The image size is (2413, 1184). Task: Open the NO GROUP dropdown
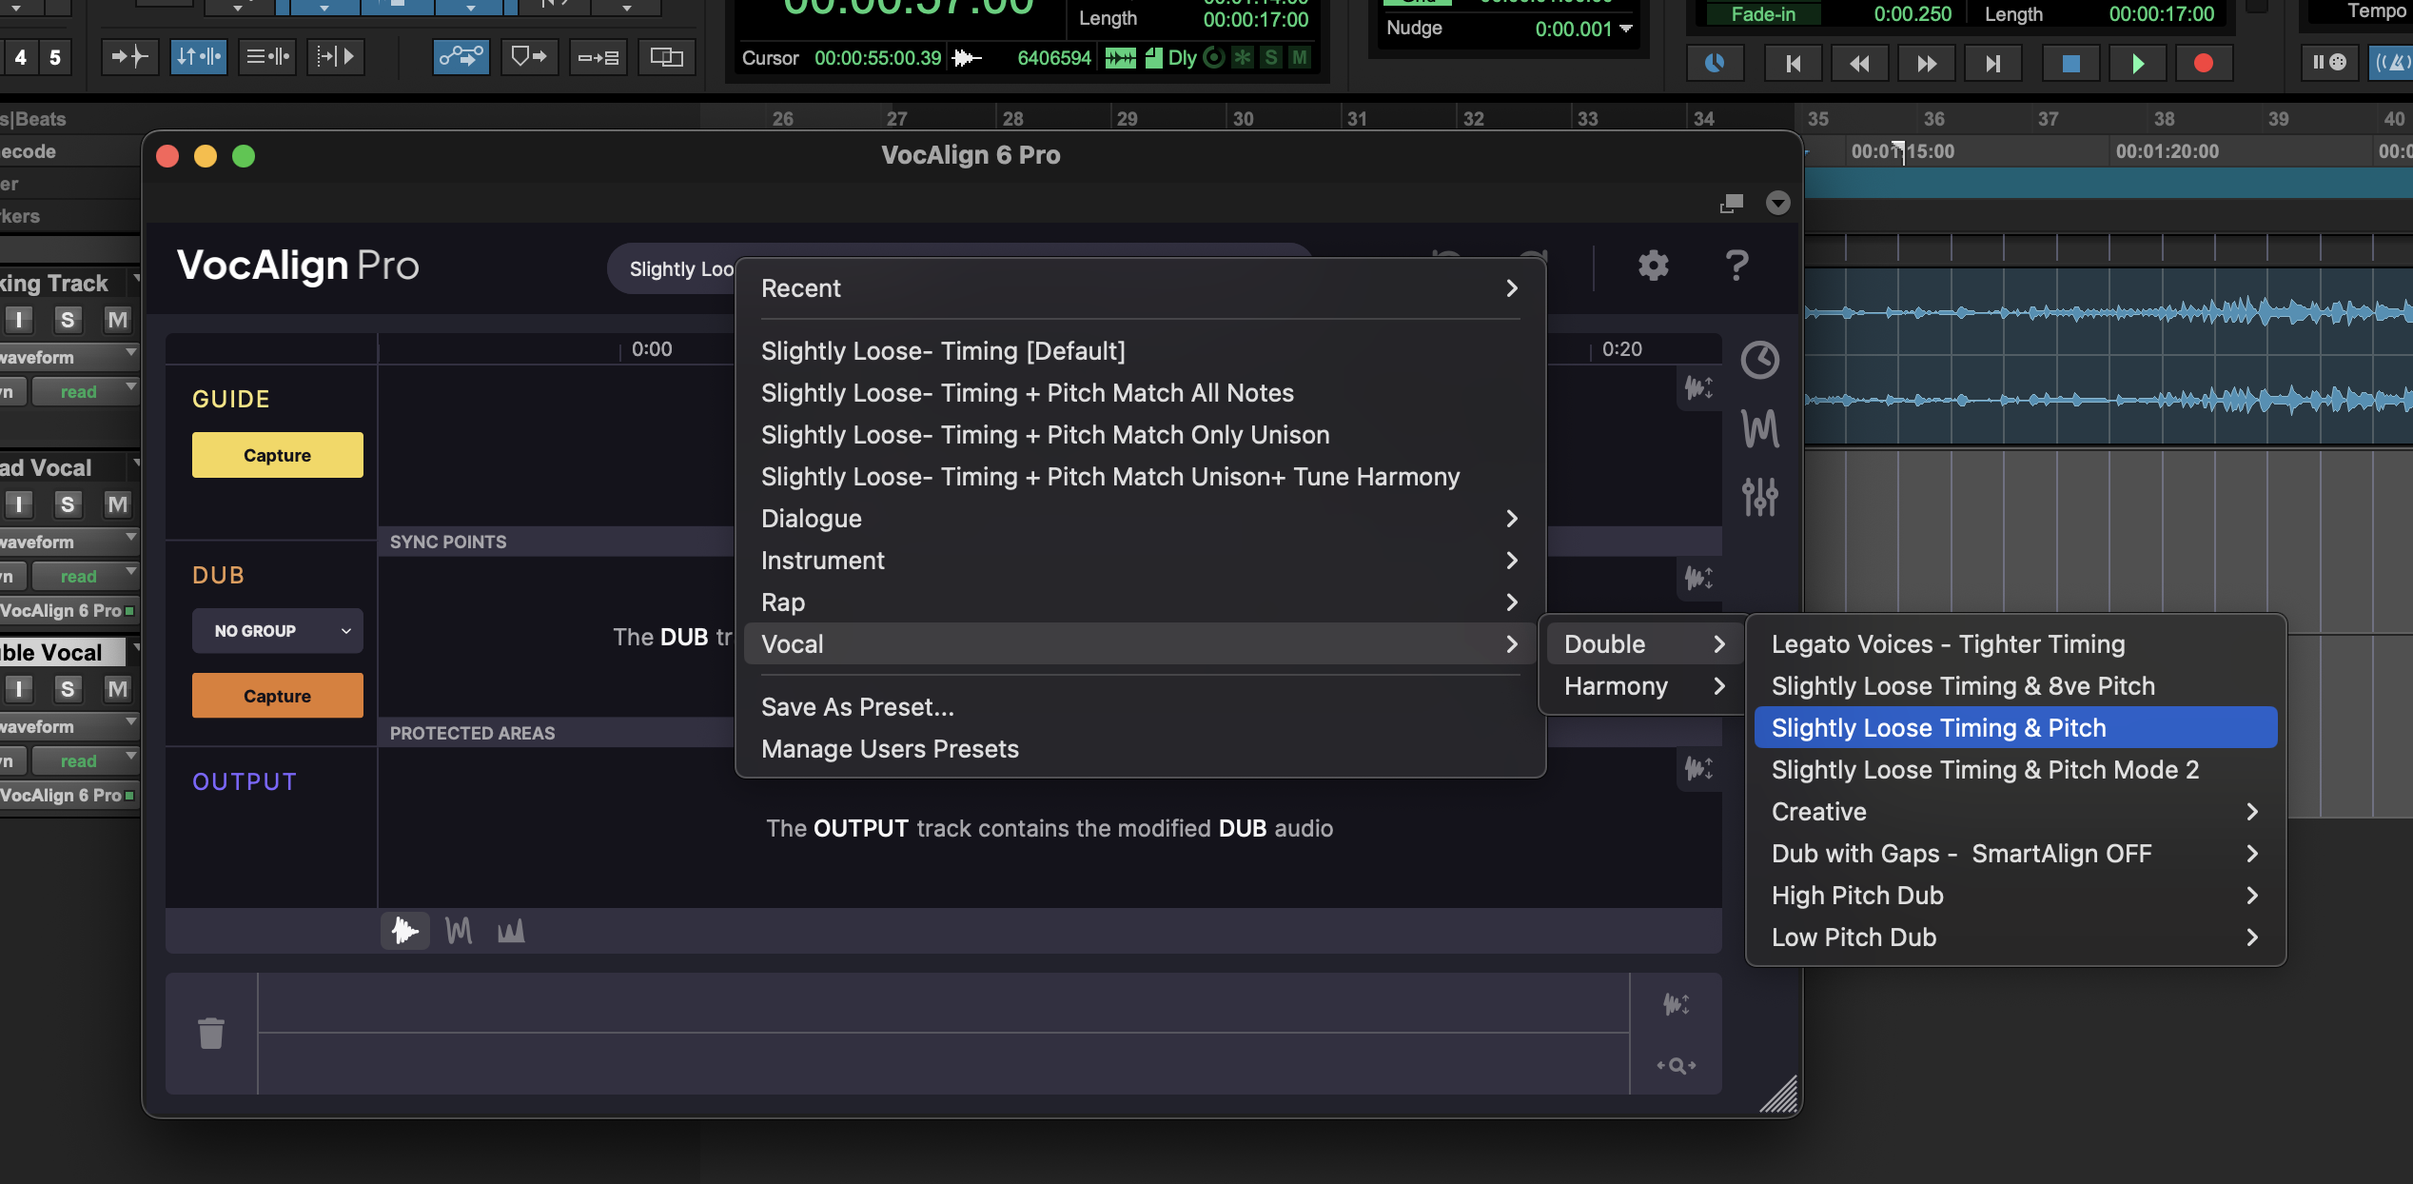[277, 631]
